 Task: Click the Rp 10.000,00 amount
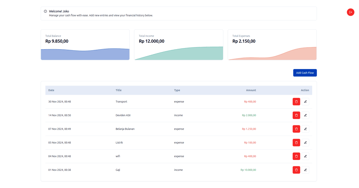point(248,170)
